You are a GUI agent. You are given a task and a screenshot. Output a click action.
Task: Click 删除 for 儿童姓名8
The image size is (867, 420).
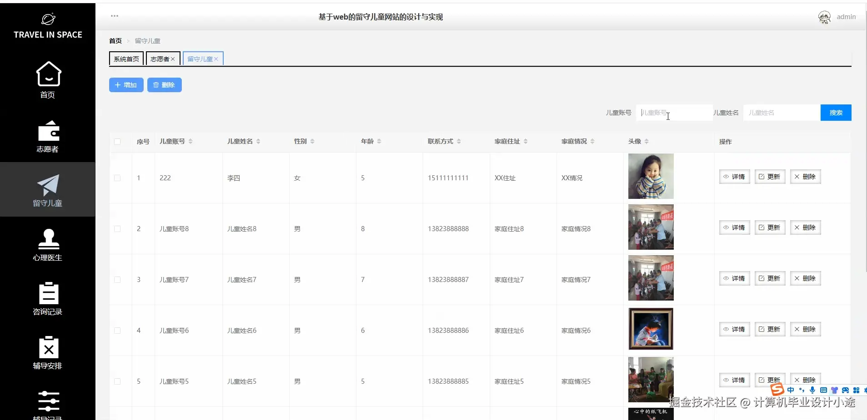click(x=805, y=227)
